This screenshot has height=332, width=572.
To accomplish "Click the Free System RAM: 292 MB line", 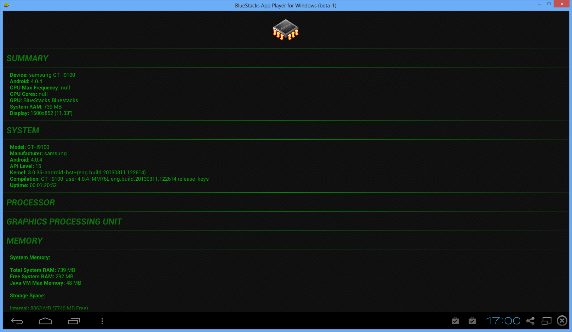I will (42, 276).
